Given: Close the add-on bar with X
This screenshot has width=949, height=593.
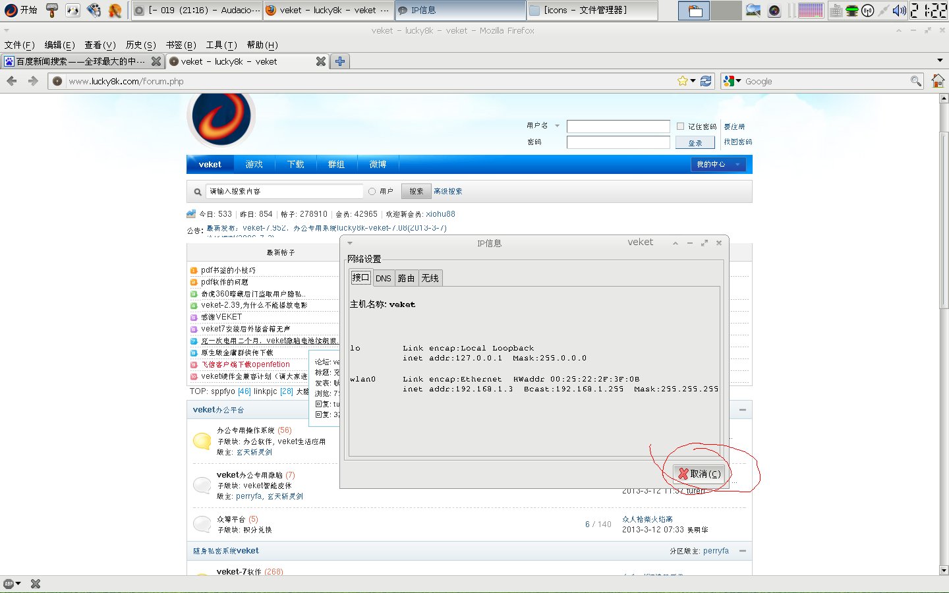Looking at the screenshot, I should point(36,584).
